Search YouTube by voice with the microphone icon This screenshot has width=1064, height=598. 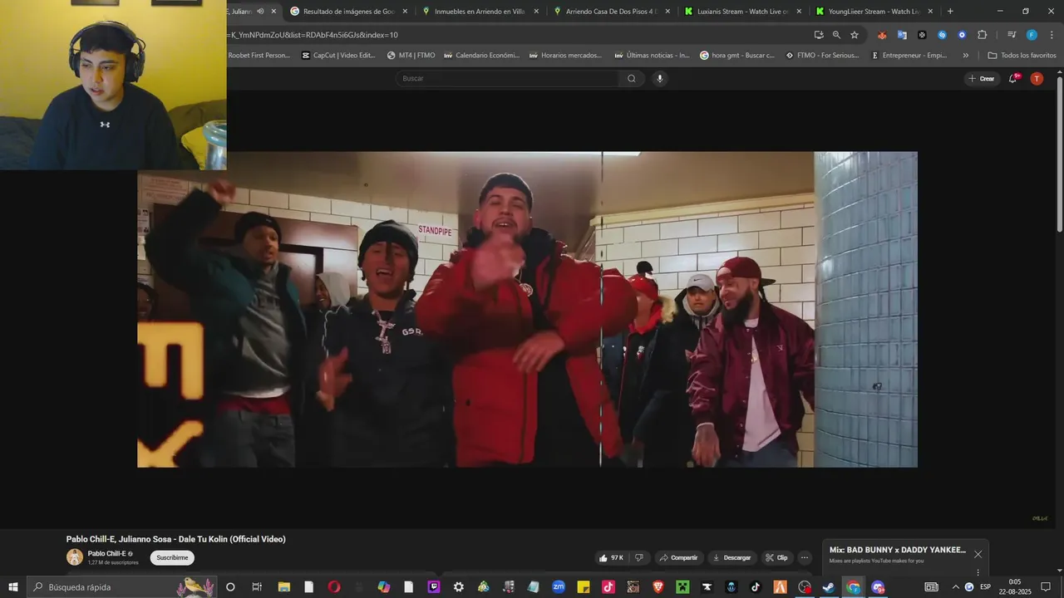(660, 79)
